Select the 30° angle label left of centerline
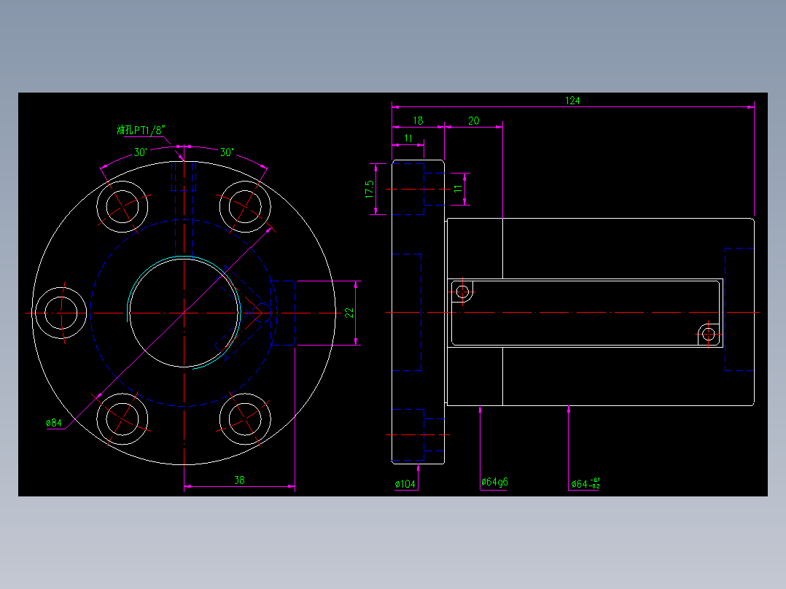Viewport: 786px width, 589px height. [x=141, y=152]
